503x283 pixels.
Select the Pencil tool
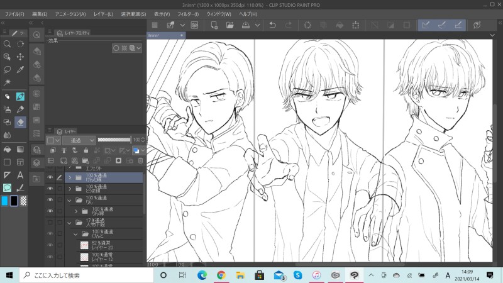pyautogui.click(x=20, y=109)
